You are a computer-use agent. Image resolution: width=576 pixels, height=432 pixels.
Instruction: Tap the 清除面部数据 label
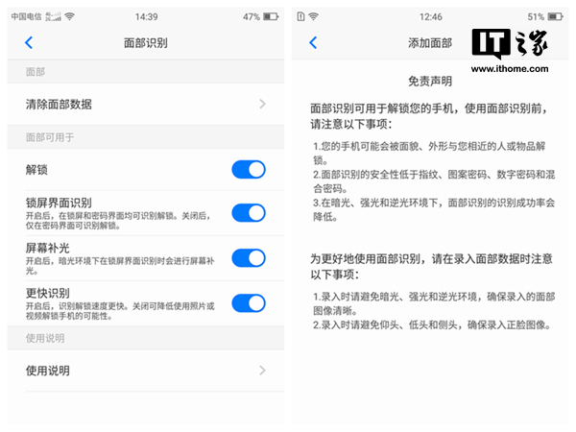click(x=59, y=105)
